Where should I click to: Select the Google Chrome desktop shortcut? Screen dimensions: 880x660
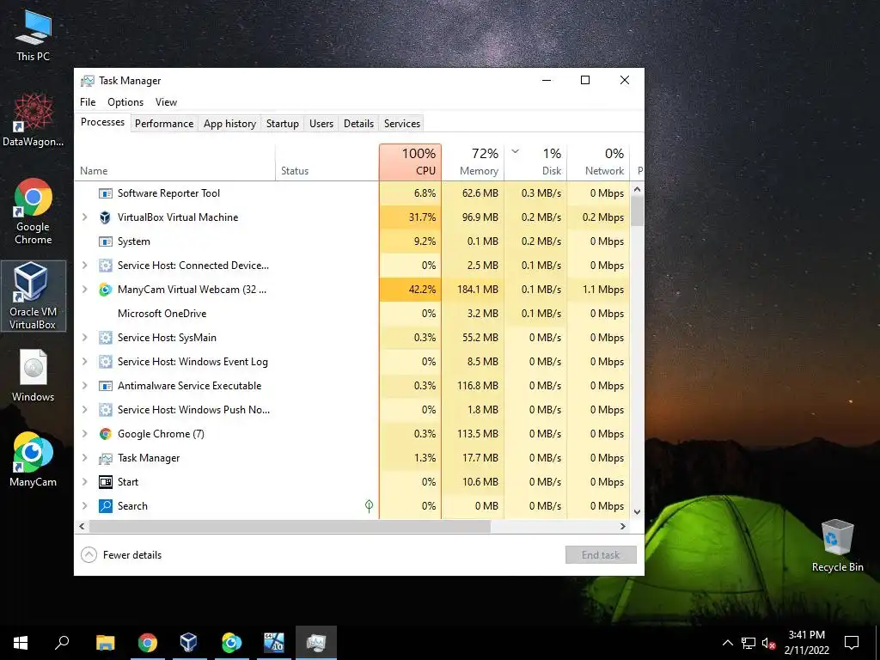pos(33,211)
